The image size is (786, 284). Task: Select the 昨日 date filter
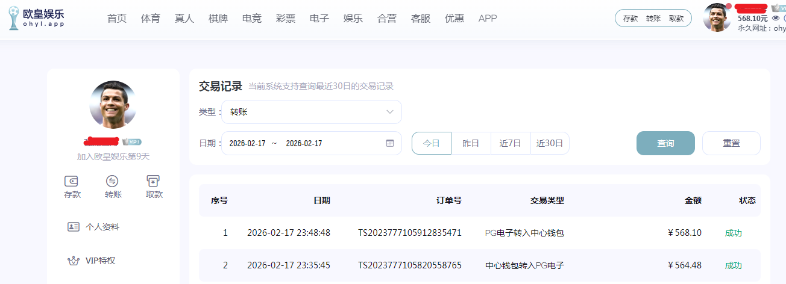(471, 143)
